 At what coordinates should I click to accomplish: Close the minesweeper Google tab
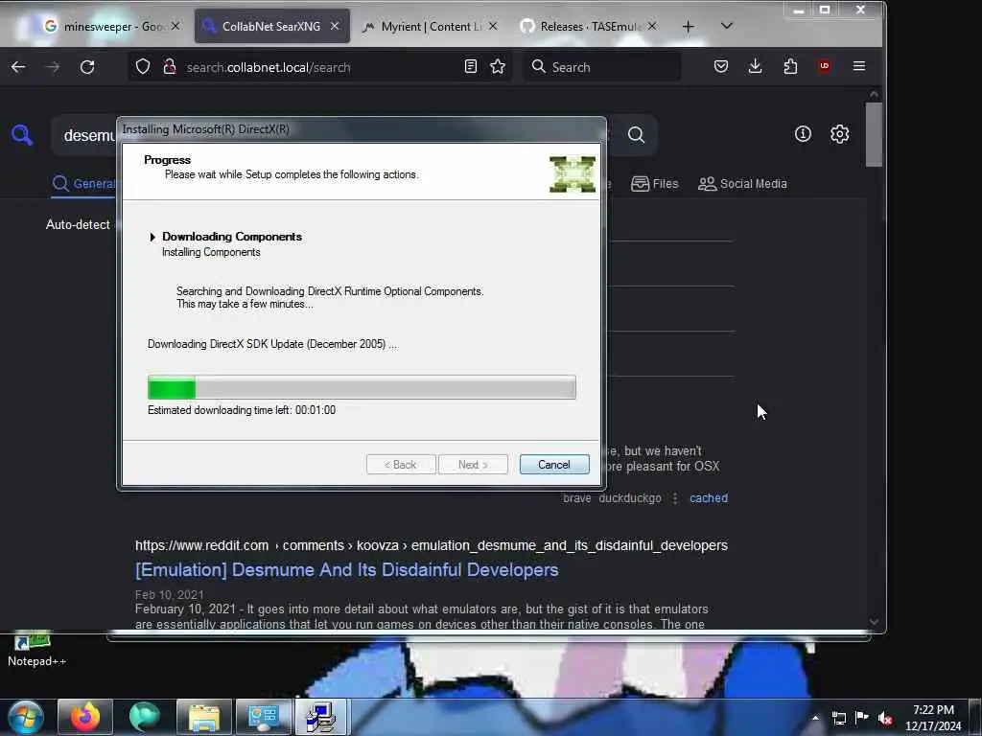coord(176,26)
